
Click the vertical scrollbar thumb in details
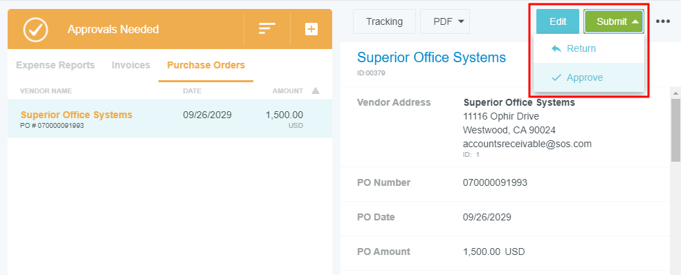pos(675,130)
